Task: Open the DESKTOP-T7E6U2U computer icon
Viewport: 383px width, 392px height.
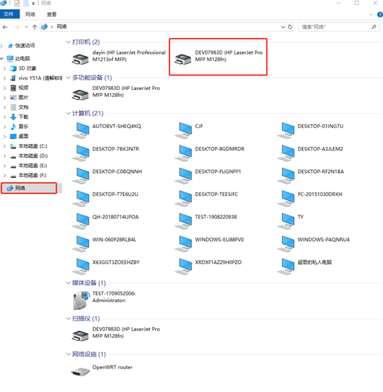Action: tap(81, 199)
